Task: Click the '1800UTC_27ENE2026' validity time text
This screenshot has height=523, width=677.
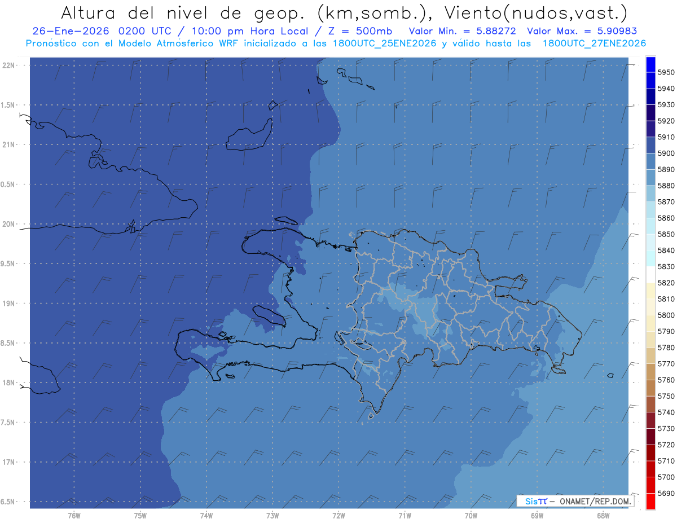Action: 594,43
